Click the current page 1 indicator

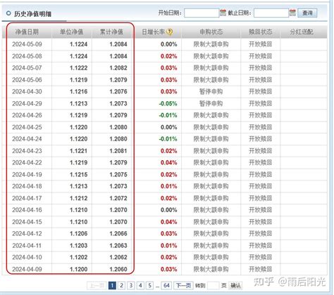click(x=112, y=285)
